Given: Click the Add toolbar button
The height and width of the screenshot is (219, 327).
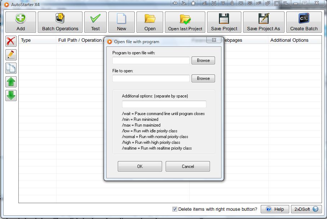Looking at the screenshot, I should click(x=21, y=22).
